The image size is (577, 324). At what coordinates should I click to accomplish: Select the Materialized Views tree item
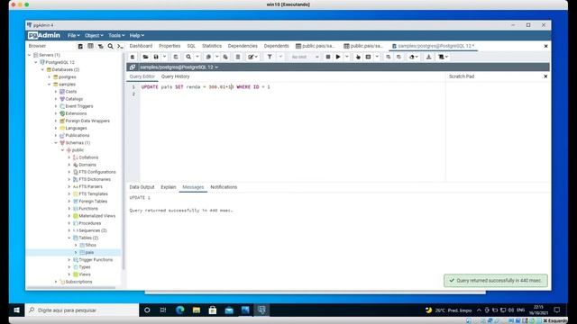[x=96, y=216]
